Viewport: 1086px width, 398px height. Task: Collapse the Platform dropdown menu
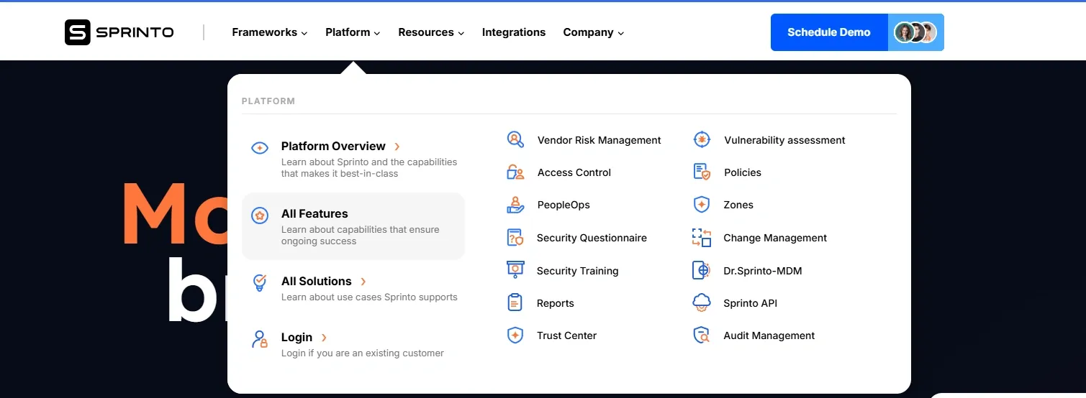[x=352, y=32]
